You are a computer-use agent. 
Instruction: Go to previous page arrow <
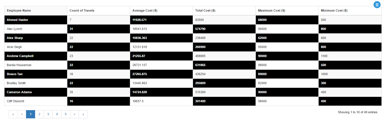coord(22,114)
